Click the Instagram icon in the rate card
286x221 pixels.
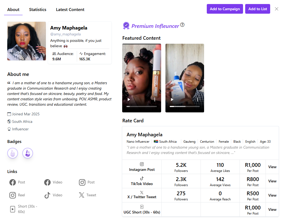[x=142, y=164]
